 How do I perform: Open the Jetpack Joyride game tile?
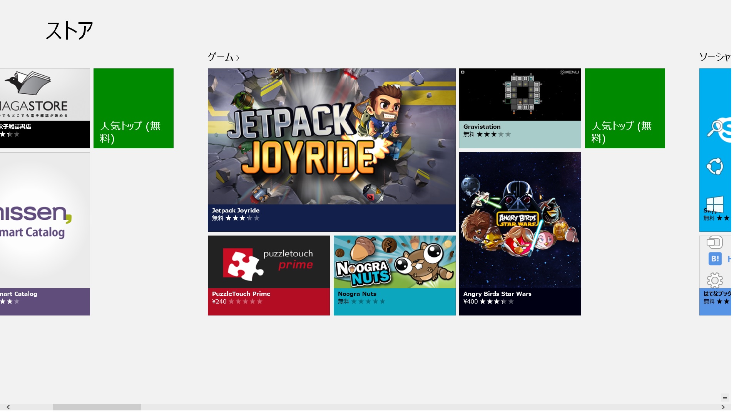pos(331,150)
